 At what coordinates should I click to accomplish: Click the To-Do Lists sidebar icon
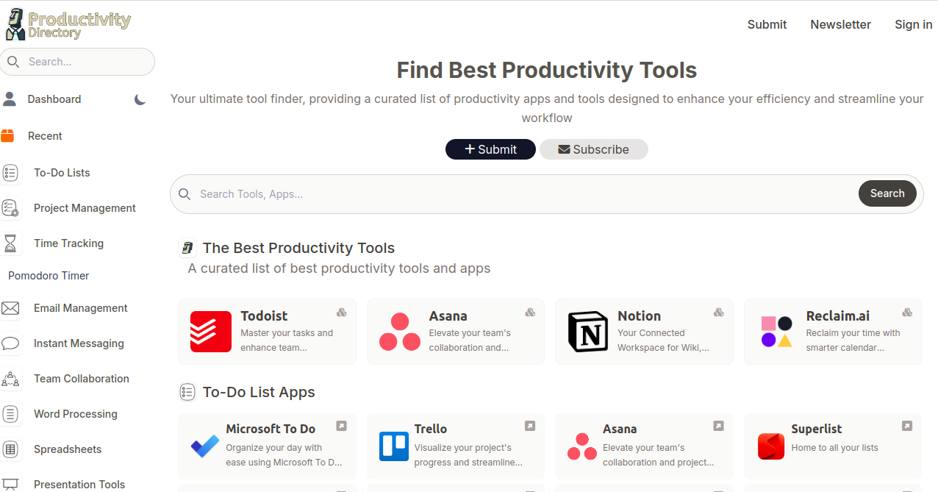tap(10, 173)
